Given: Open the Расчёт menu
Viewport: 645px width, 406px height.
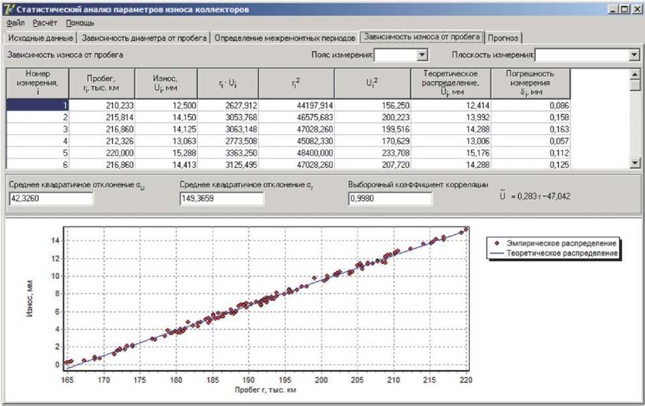Looking at the screenshot, I should coord(46,23).
